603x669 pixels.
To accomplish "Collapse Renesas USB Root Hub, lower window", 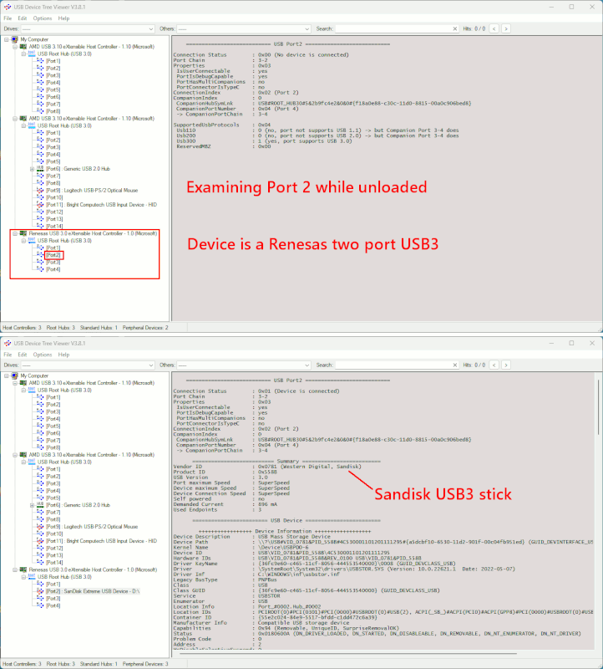I will coord(23,577).
